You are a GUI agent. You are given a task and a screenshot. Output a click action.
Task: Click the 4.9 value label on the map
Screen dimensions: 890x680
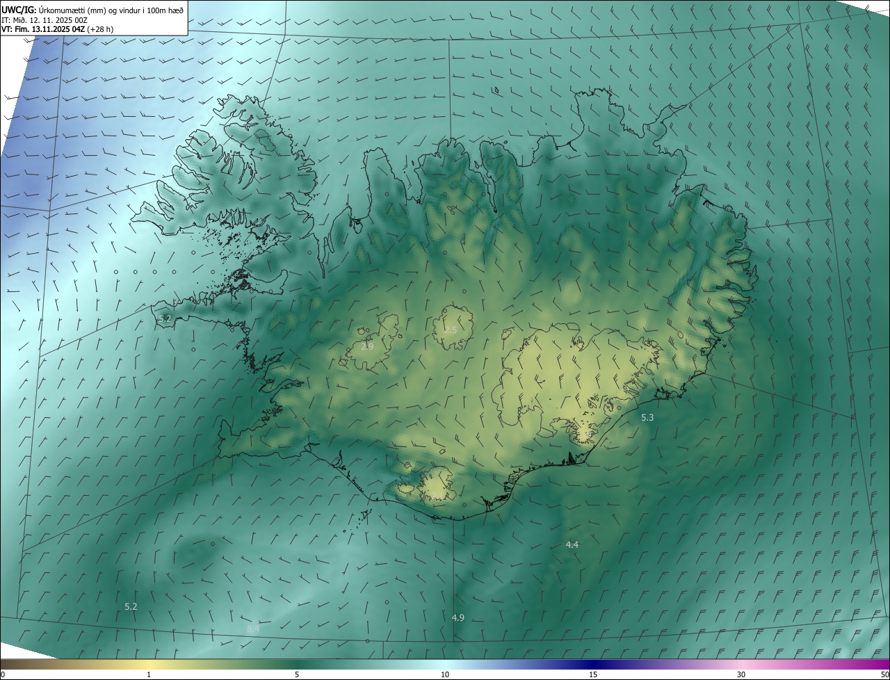458,617
